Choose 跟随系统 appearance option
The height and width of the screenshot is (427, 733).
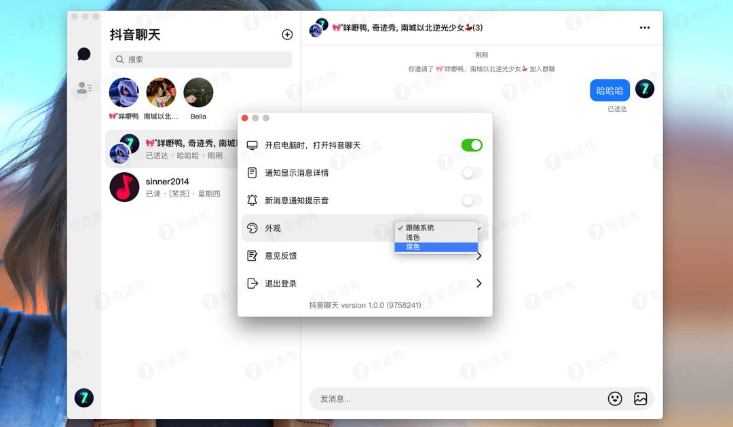436,228
